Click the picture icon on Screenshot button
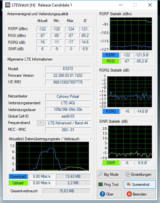The image size is (160, 203). pyautogui.click(x=129, y=184)
